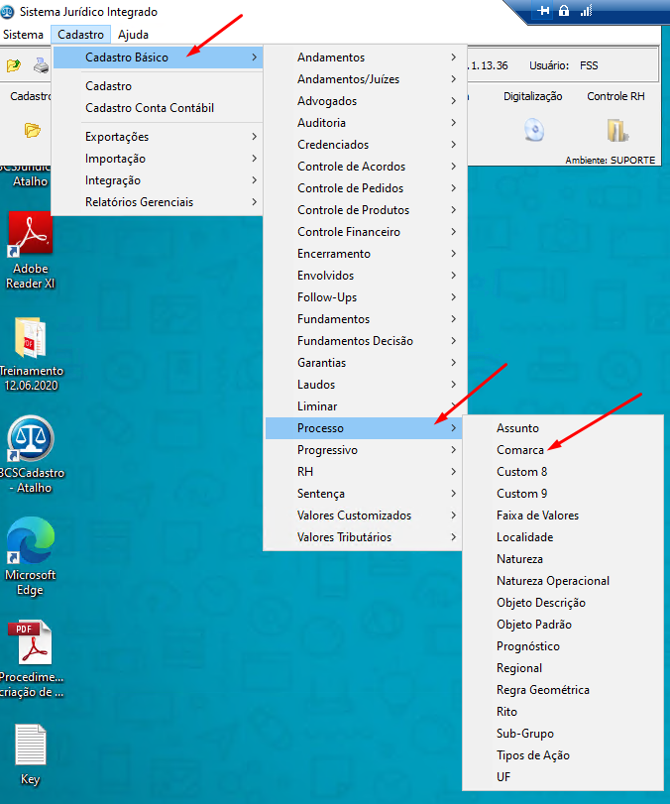The width and height of the screenshot is (670, 804).
Task: Open the Controle Financeiro submenu
Action: pos(365,232)
